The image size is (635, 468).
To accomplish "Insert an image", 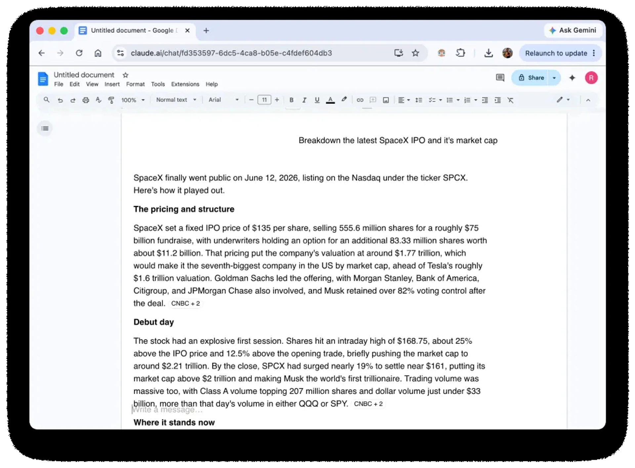I will pos(386,100).
